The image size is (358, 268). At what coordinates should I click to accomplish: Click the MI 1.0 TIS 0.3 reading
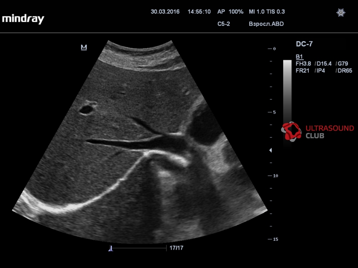click(x=267, y=12)
